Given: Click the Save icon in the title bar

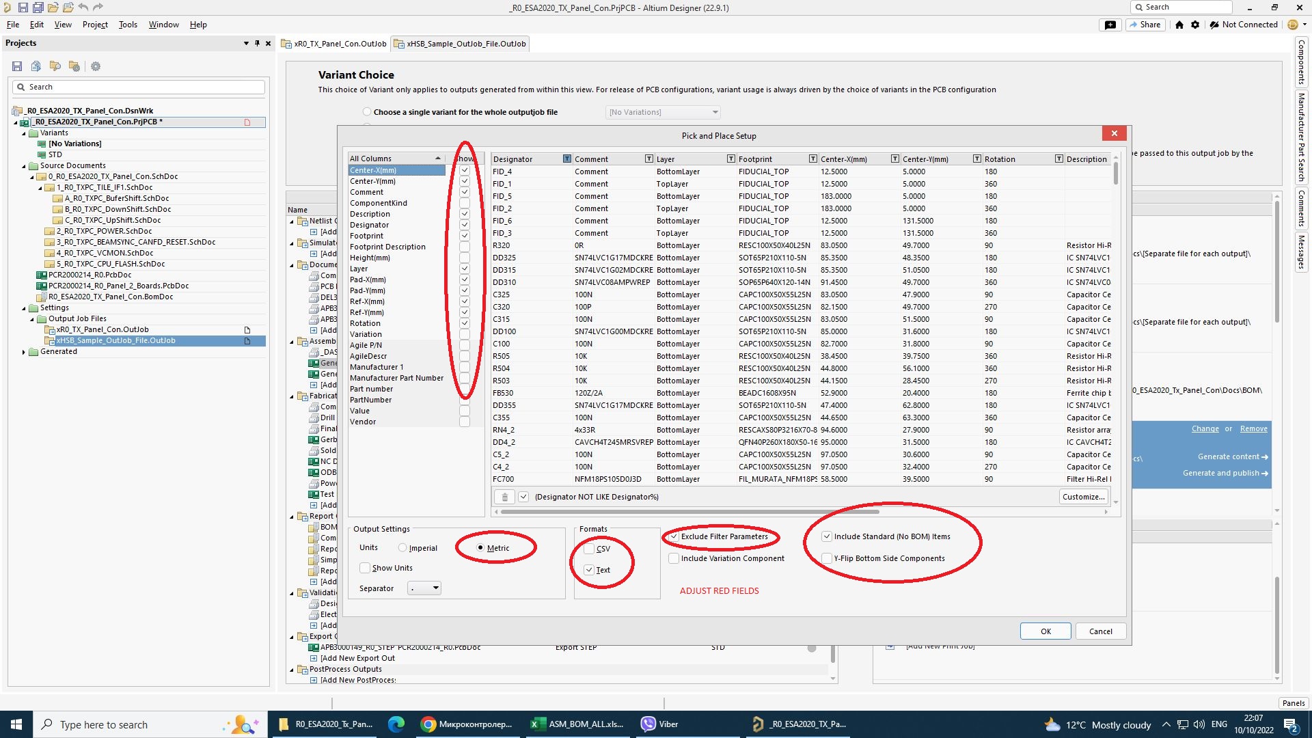Looking at the screenshot, I should [23, 8].
